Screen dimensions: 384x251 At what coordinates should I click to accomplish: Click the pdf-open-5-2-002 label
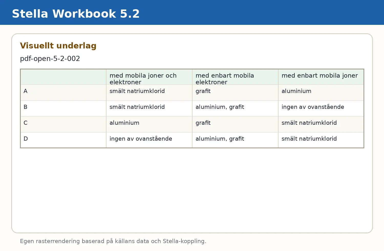click(50, 59)
